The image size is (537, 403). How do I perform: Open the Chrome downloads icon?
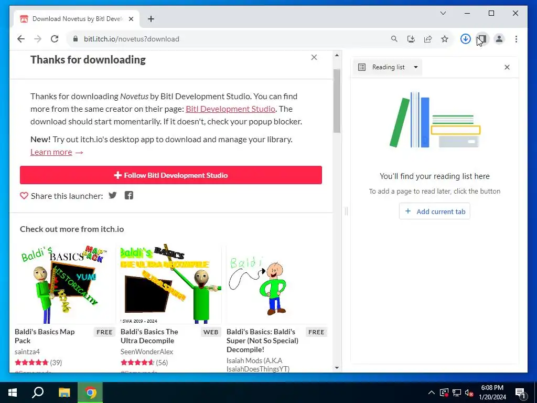click(466, 39)
